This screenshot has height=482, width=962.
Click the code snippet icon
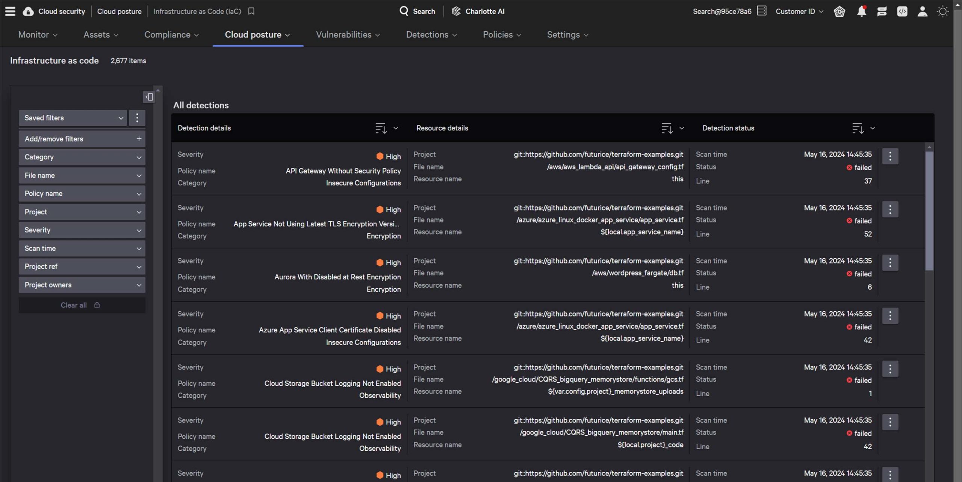[902, 11]
